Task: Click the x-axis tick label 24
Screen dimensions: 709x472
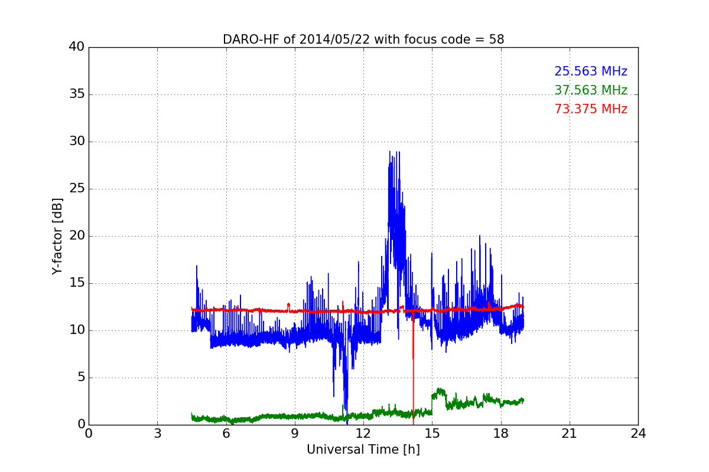Action: point(638,434)
